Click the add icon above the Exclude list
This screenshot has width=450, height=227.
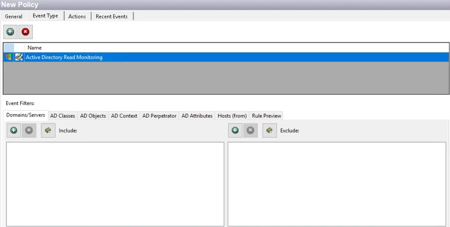pyautogui.click(x=235, y=130)
